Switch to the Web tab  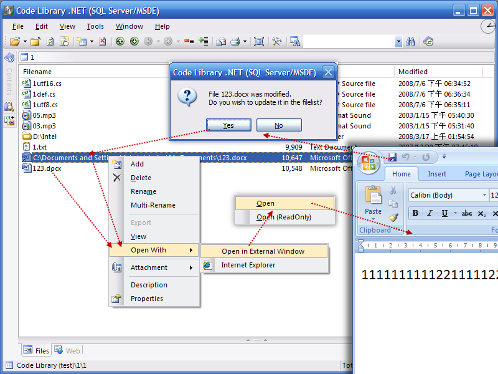pos(68,350)
